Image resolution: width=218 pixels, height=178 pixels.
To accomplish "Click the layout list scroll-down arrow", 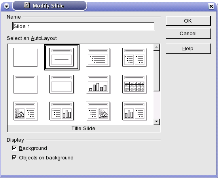I will tap(157, 122).
